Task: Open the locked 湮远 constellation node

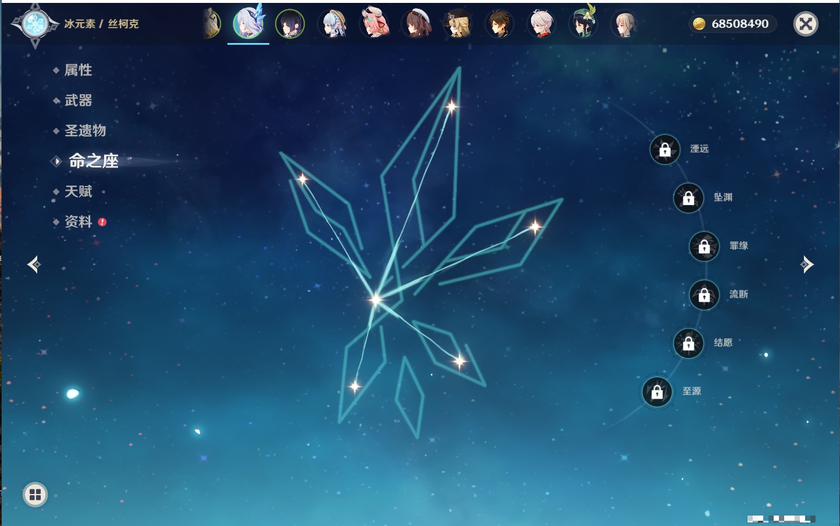Action: pyautogui.click(x=665, y=149)
